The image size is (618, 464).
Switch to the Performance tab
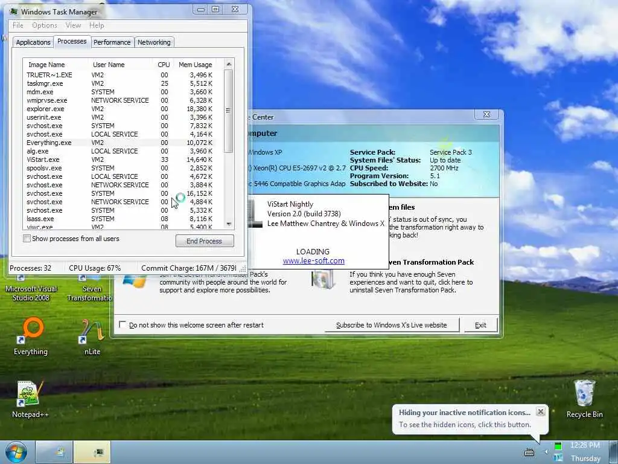pyautogui.click(x=112, y=42)
